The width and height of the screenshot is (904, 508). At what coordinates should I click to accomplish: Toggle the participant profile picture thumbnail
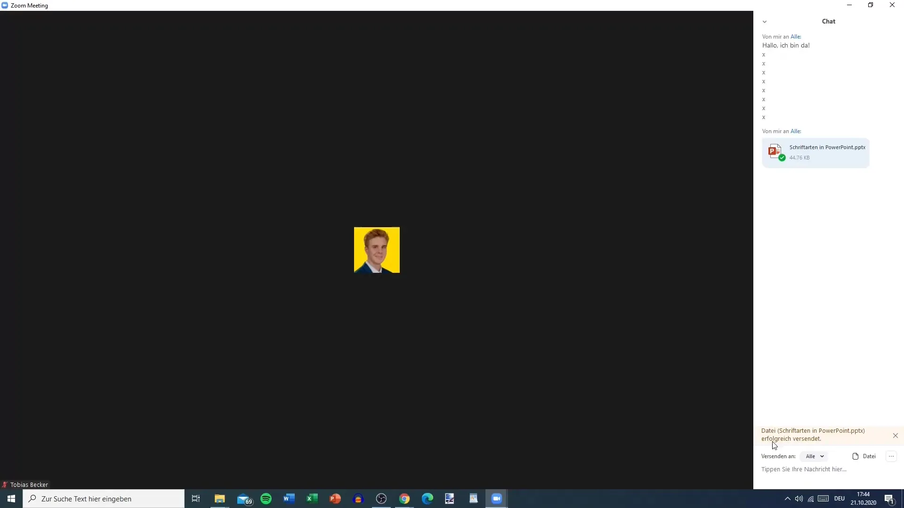pyautogui.click(x=377, y=250)
